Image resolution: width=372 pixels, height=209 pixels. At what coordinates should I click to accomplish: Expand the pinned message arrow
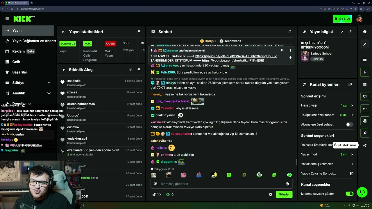[290, 57]
